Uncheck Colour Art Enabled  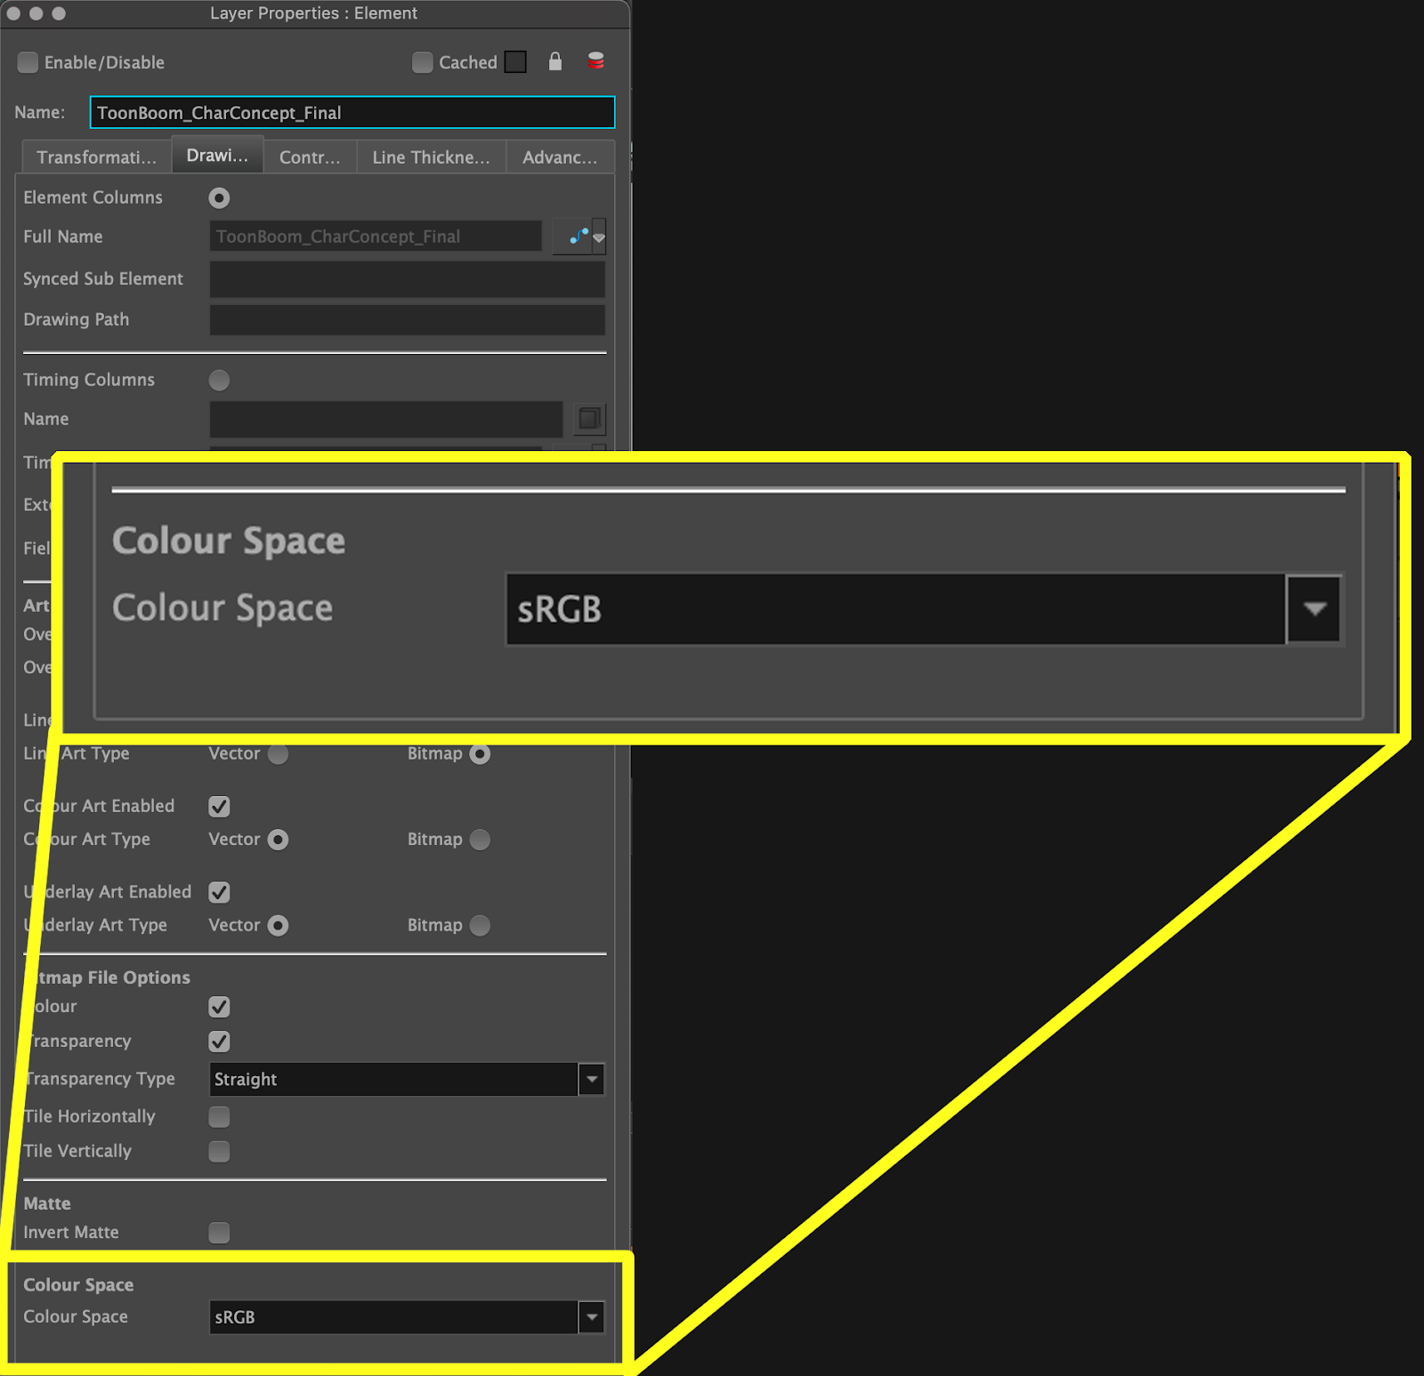(x=219, y=807)
